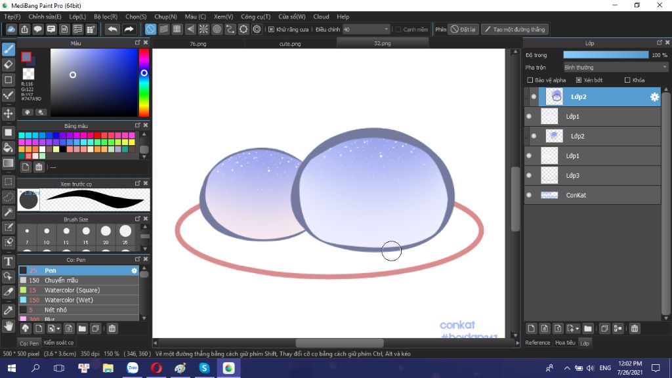Delete layer with trash icon in layer panel
This screenshot has height=378, width=672.
(x=635, y=328)
